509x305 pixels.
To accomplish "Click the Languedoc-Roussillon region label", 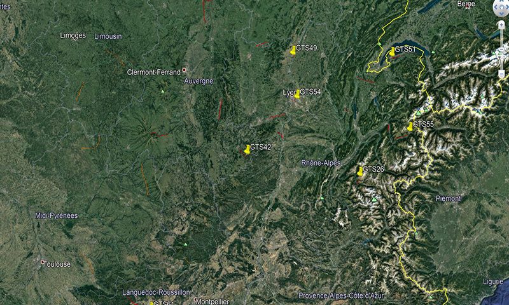I will click(x=156, y=292).
